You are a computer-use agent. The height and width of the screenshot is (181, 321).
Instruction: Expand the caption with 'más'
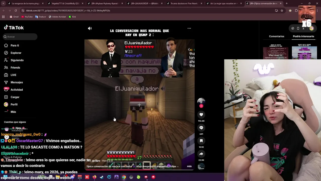click(189, 166)
